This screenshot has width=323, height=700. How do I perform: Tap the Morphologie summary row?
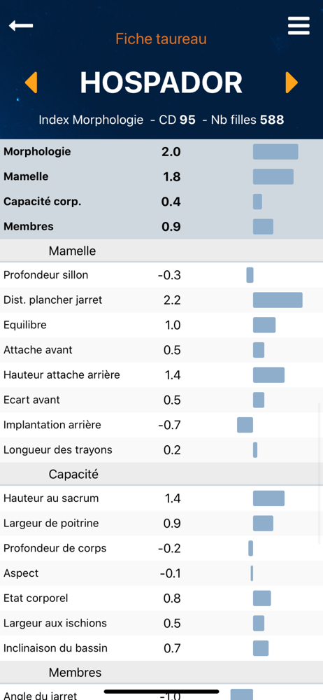pos(161,152)
